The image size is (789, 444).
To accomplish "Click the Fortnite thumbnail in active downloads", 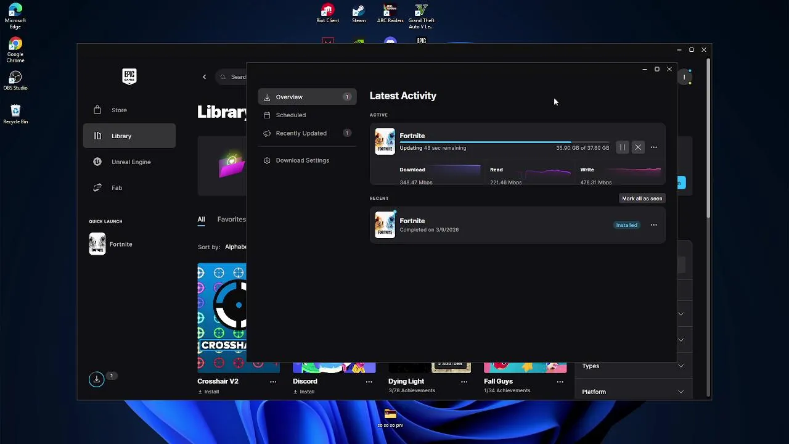I will click(x=385, y=141).
